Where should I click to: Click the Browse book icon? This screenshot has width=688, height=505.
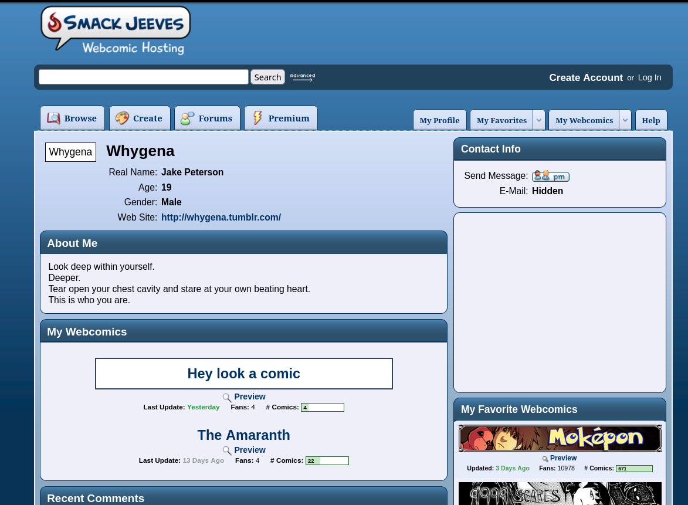(x=53, y=118)
